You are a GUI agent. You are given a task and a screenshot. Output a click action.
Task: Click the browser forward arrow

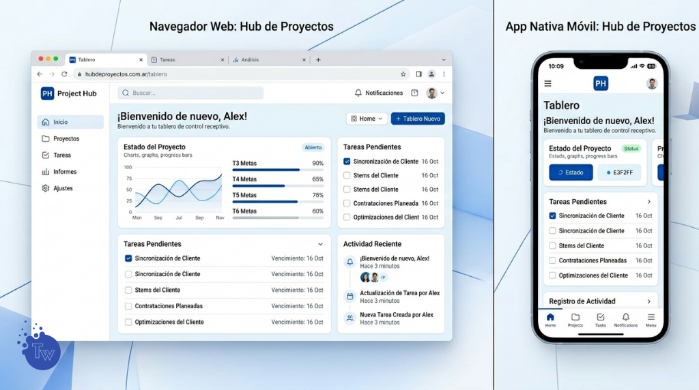pyautogui.click(x=52, y=74)
